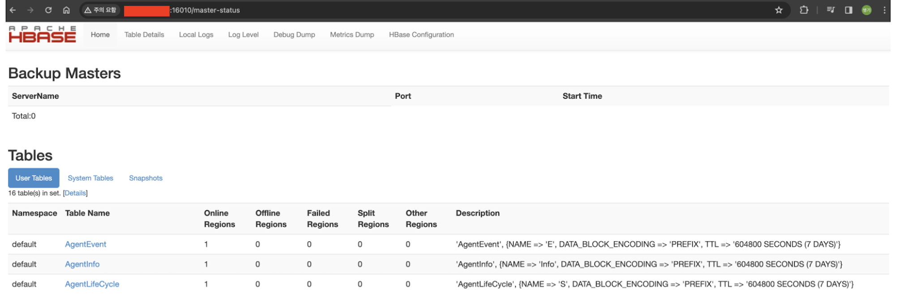The image size is (899, 304).
Task: Click the browser forward arrow
Action: (30, 10)
